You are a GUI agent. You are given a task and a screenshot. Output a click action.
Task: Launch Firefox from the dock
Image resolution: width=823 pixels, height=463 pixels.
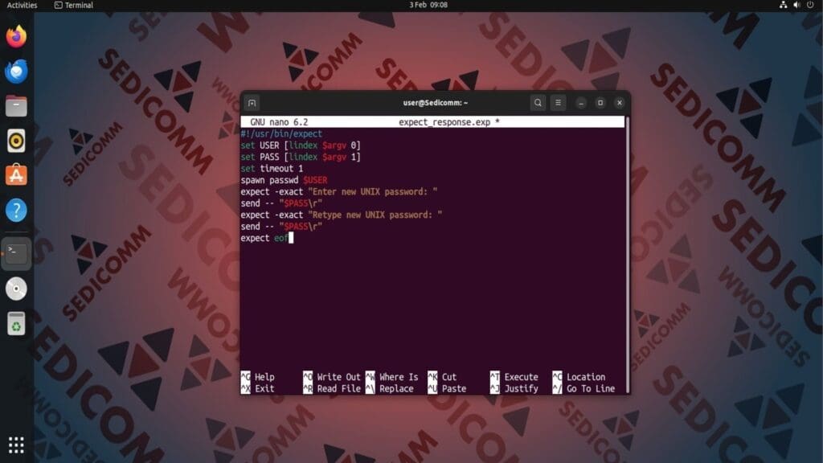tap(14, 38)
